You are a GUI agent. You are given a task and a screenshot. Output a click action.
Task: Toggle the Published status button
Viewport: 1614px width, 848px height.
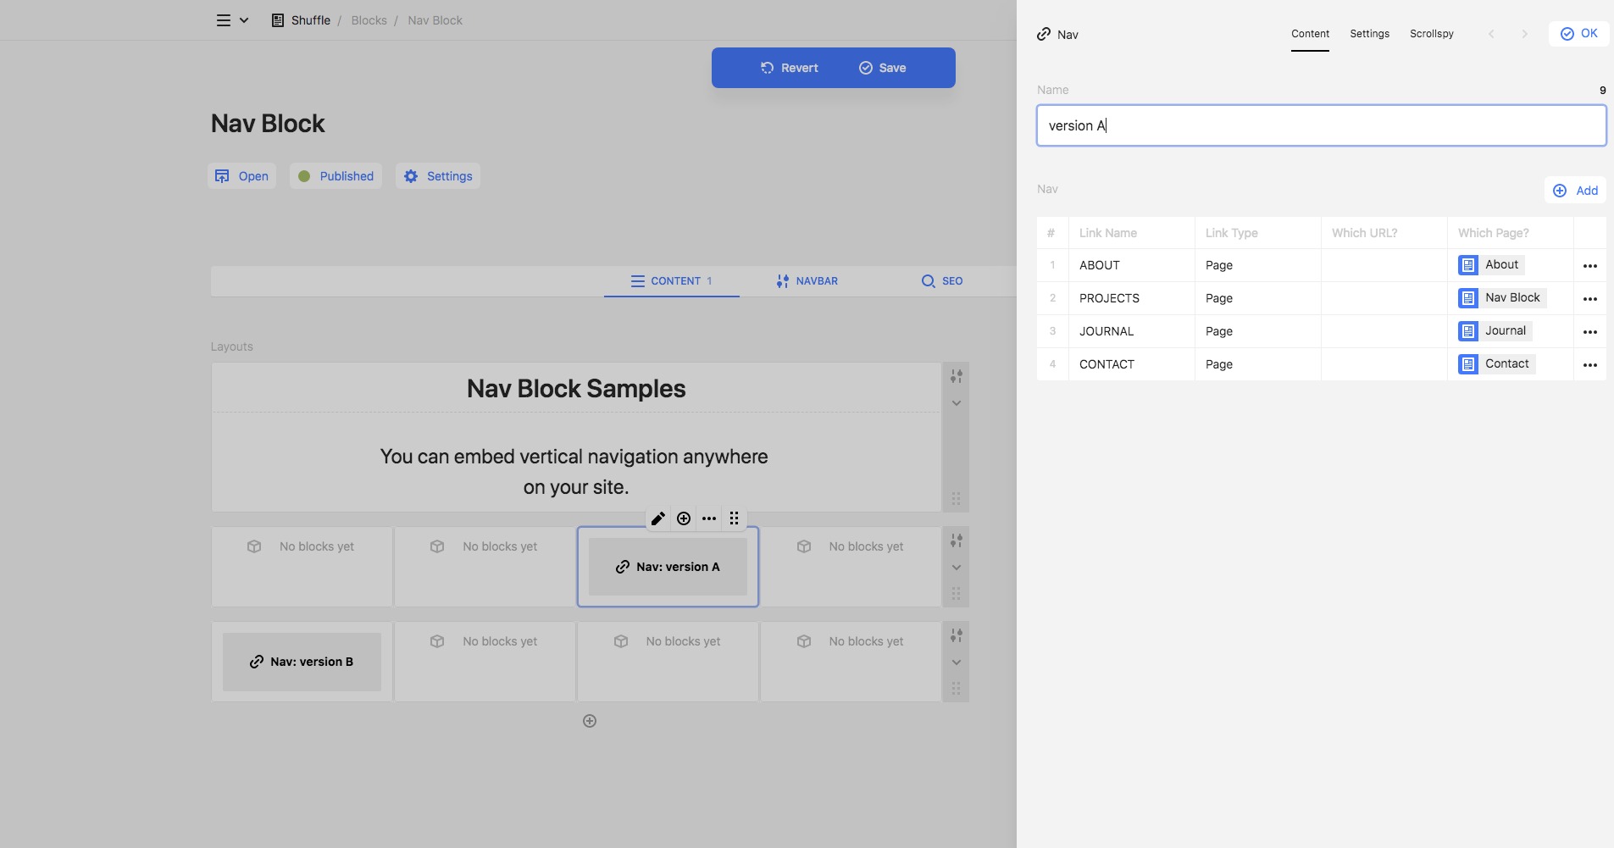pos(336,176)
